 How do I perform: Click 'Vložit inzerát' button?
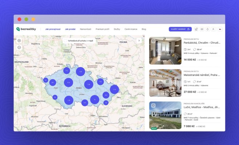(180, 29)
